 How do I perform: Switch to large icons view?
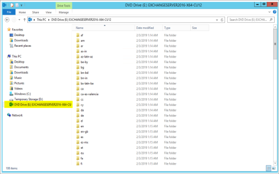point(274,168)
